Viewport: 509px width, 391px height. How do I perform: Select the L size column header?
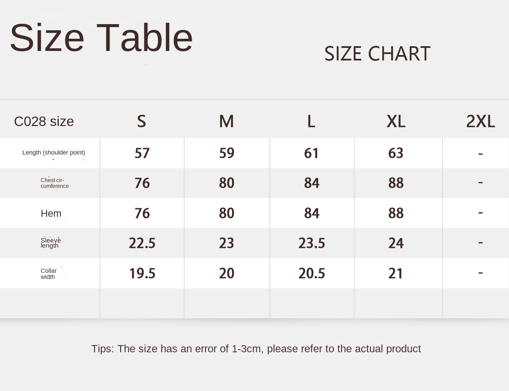click(311, 121)
